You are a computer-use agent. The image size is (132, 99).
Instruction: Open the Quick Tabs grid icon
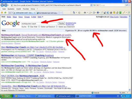tap(10, 13)
